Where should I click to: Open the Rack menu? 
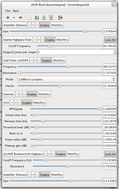coord(16,11)
